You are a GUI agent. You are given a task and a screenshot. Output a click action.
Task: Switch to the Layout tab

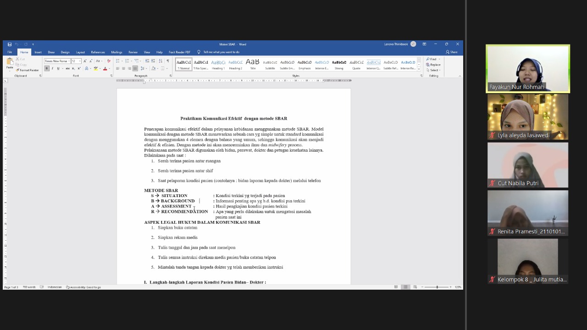pos(80,52)
